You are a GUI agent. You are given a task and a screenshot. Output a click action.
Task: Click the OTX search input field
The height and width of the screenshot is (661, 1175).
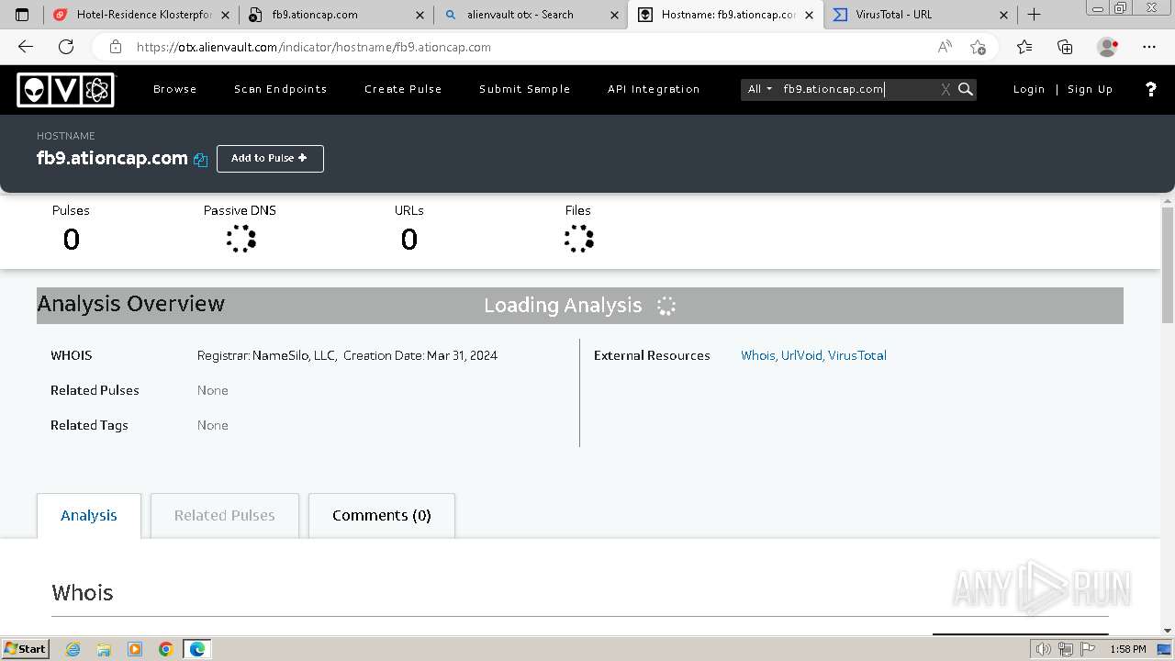(858, 89)
